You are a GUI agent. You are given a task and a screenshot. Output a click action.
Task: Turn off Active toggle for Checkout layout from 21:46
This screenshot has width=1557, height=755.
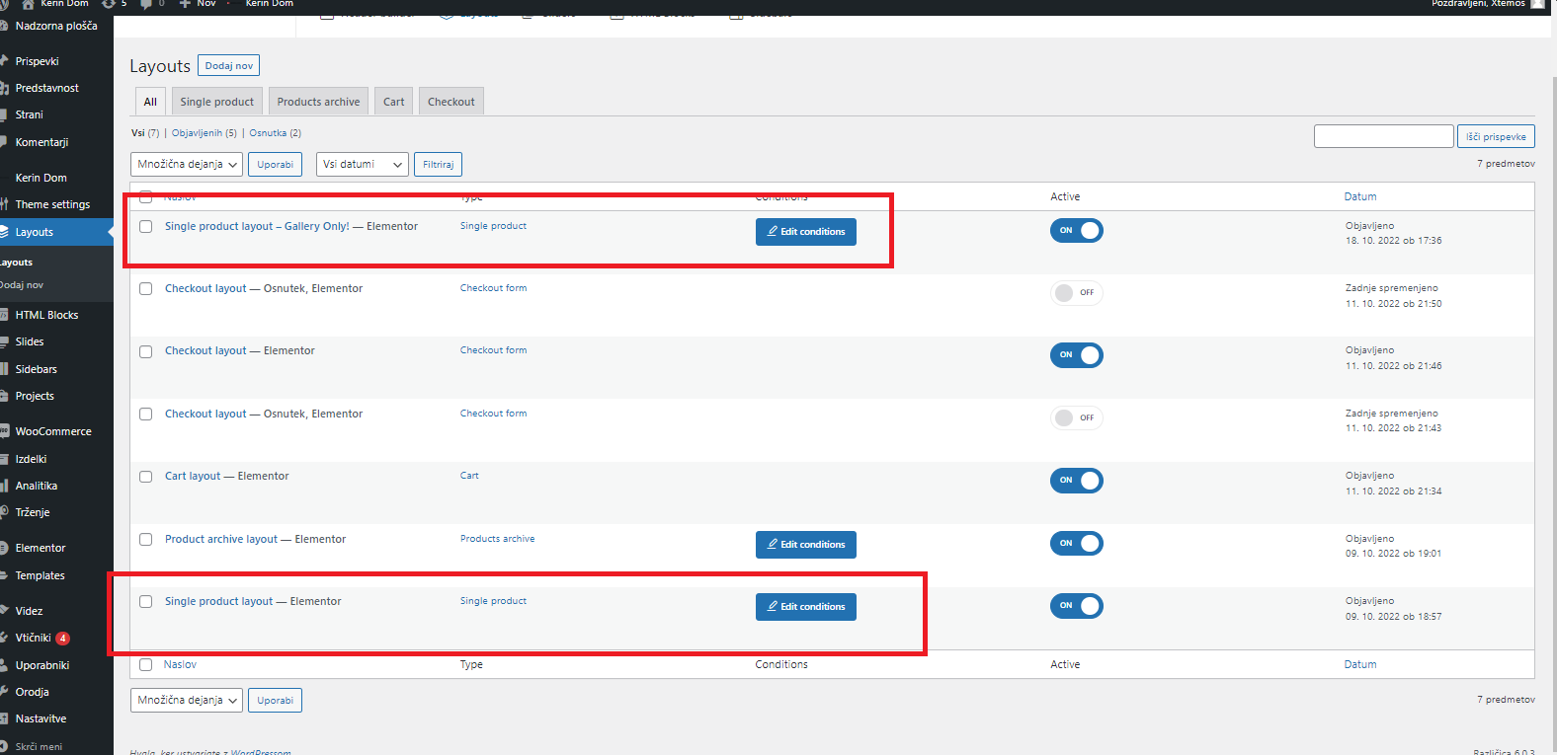tap(1076, 354)
